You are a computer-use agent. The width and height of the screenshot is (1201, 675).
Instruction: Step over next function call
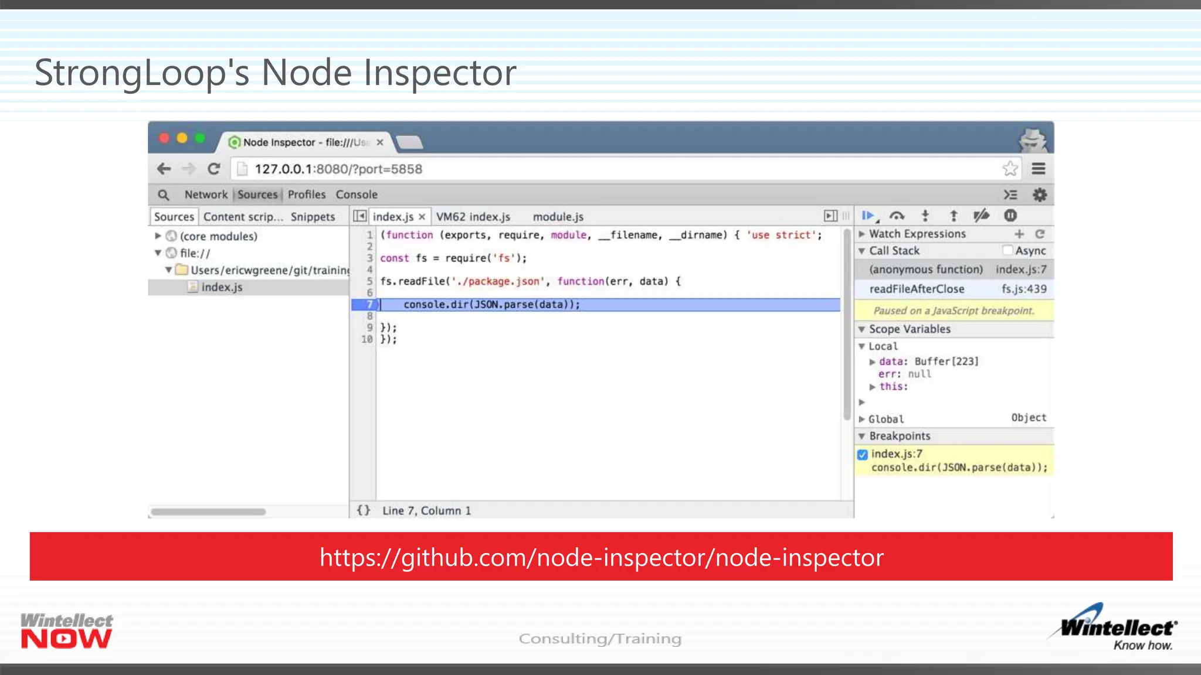point(897,216)
